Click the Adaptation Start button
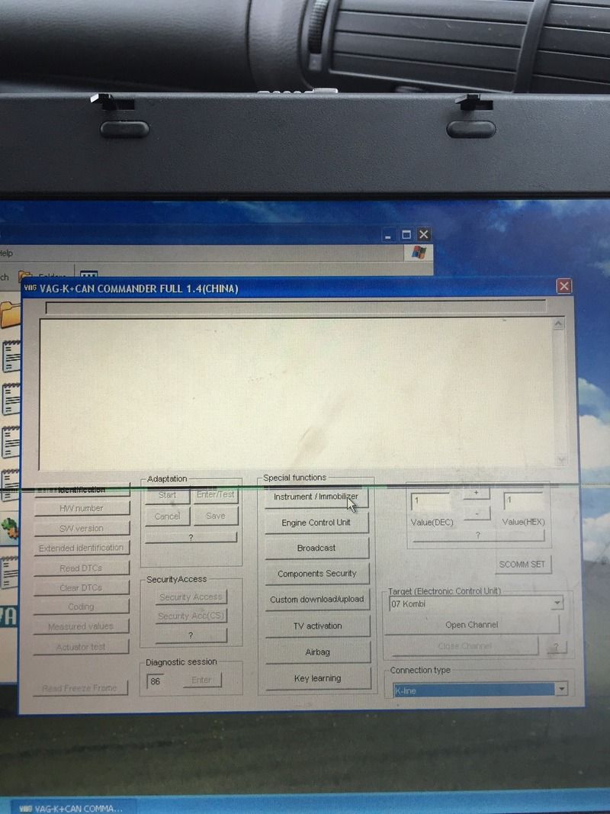The height and width of the screenshot is (814, 610). coord(168,495)
